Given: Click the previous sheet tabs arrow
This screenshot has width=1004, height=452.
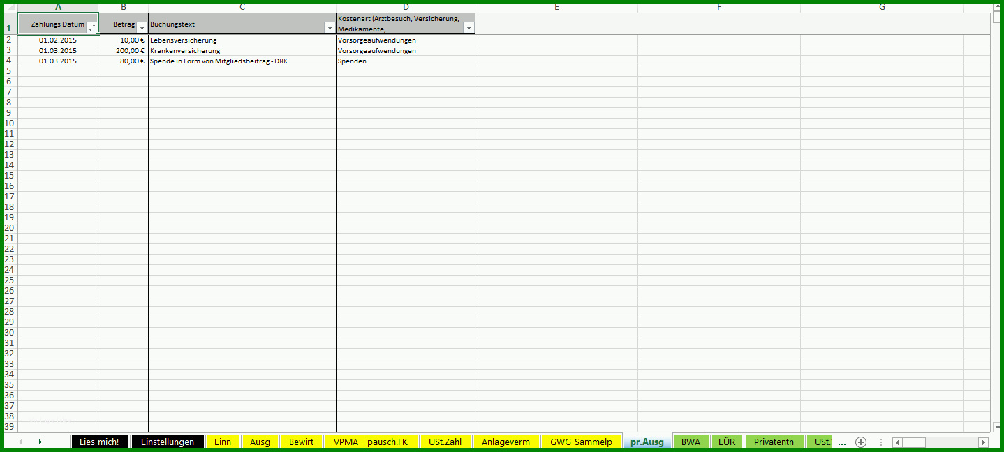Looking at the screenshot, I should 20,442.
